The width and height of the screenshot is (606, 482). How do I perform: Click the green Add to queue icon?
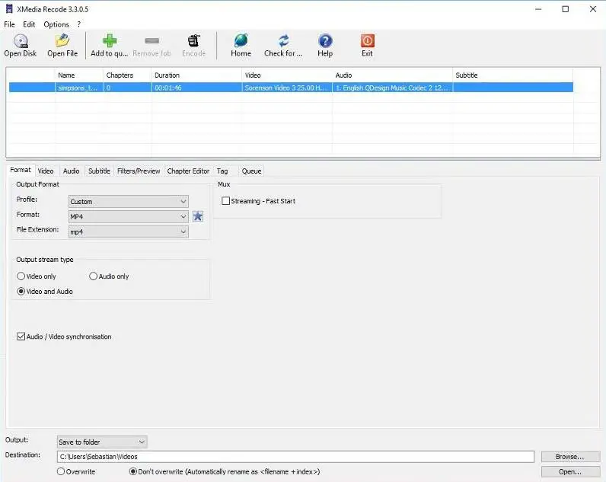click(110, 40)
